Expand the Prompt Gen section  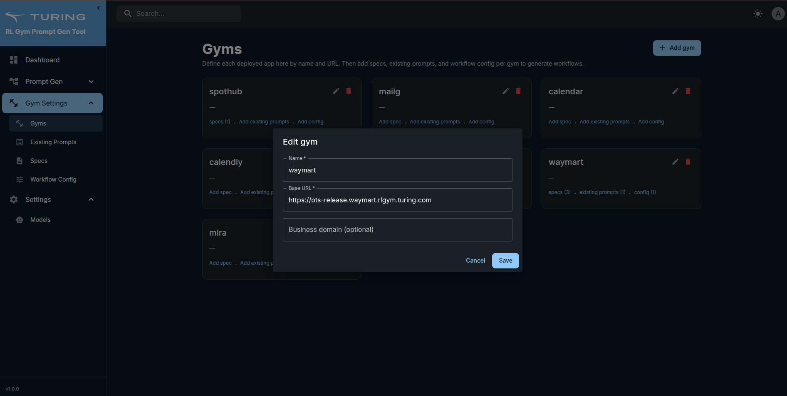[x=91, y=81]
